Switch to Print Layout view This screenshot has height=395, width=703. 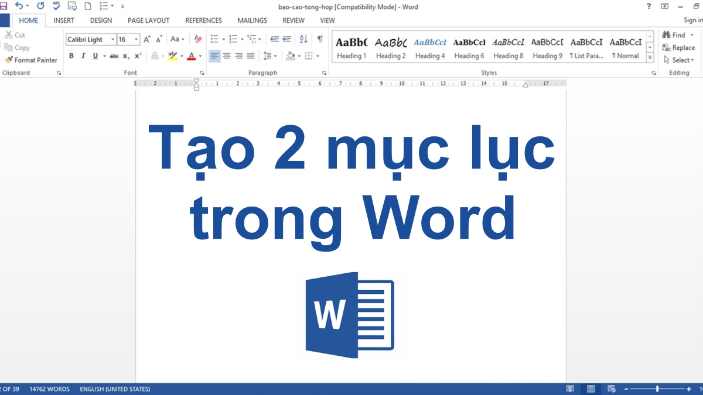[591, 389]
